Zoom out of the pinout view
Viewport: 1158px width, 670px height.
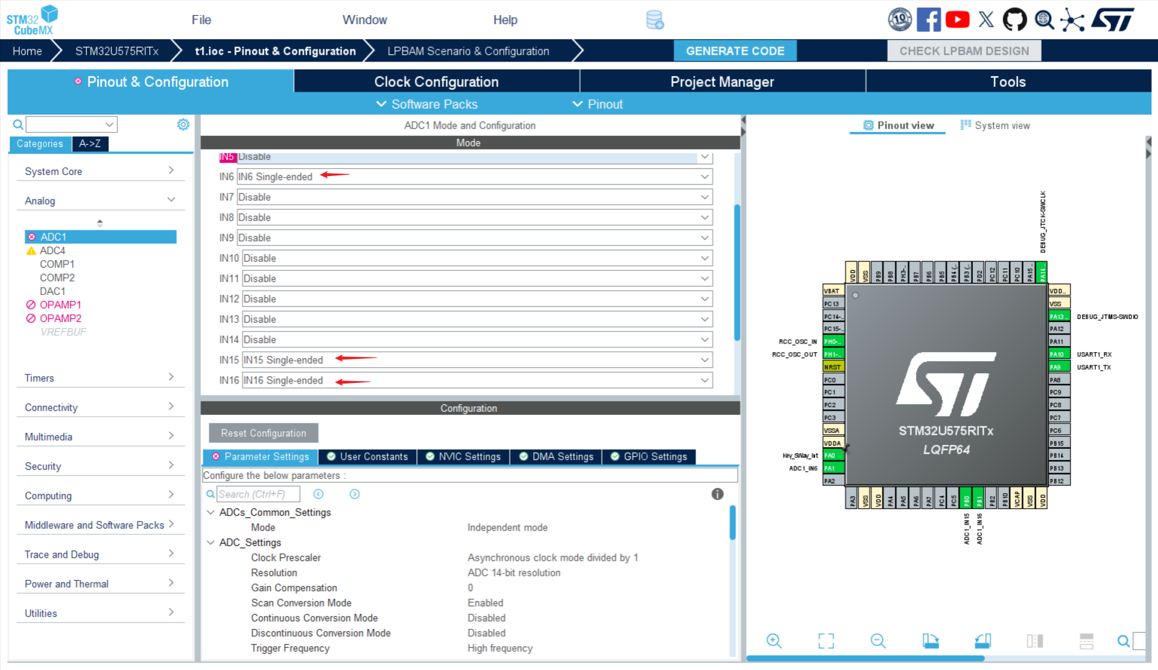[878, 641]
